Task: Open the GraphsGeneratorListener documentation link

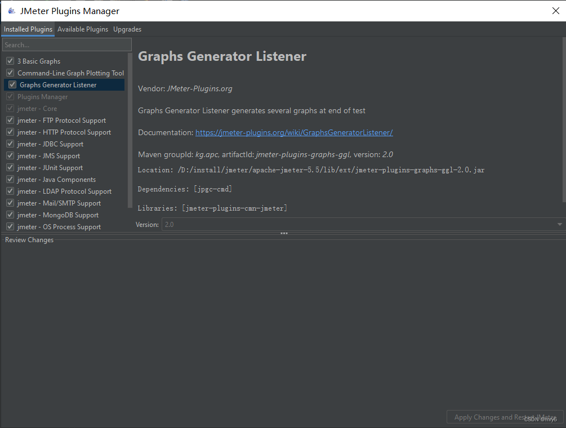Action: pyautogui.click(x=293, y=132)
